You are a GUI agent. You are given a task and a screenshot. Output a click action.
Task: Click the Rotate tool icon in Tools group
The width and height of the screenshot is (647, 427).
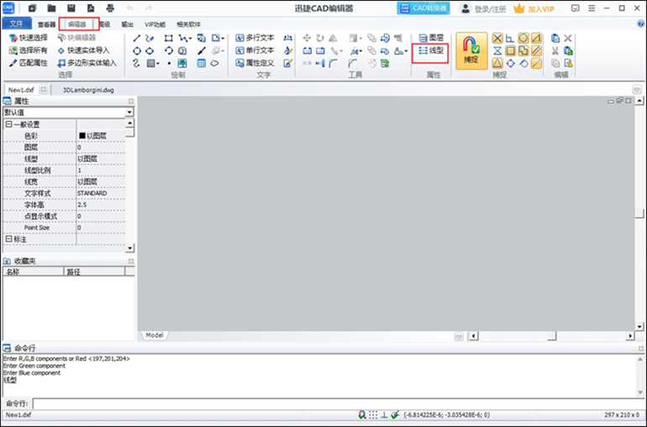tap(320, 39)
